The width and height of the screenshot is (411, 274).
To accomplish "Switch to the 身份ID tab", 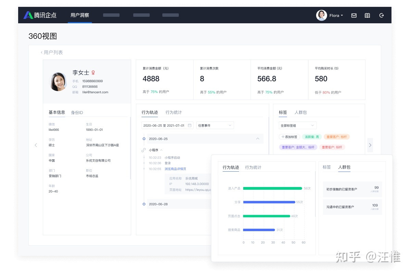I will pos(76,112).
